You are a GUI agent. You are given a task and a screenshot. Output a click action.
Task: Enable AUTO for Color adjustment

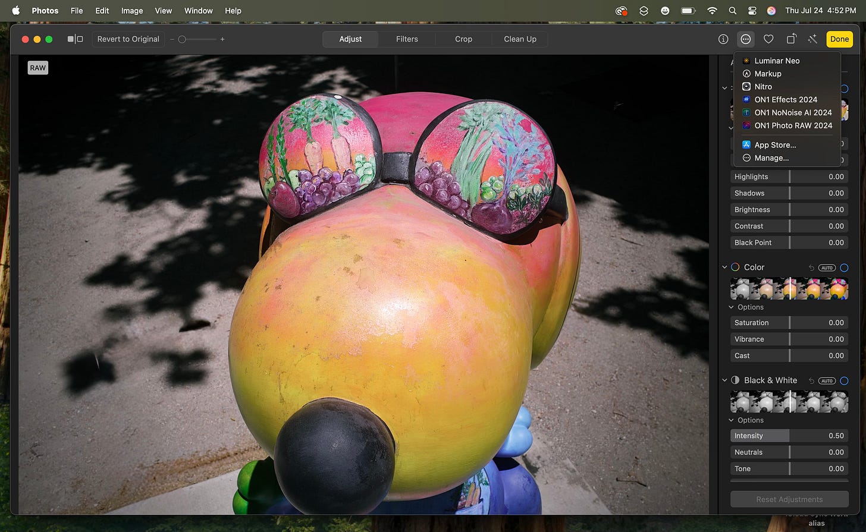(x=827, y=268)
